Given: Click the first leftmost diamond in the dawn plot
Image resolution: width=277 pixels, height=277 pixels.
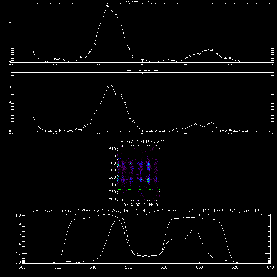Looking at the screenshot, I should click(33, 52).
